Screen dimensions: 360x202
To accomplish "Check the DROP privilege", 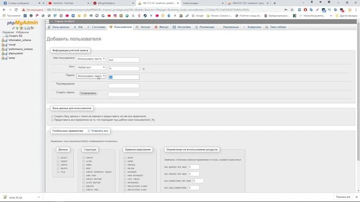I will [84, 168].
